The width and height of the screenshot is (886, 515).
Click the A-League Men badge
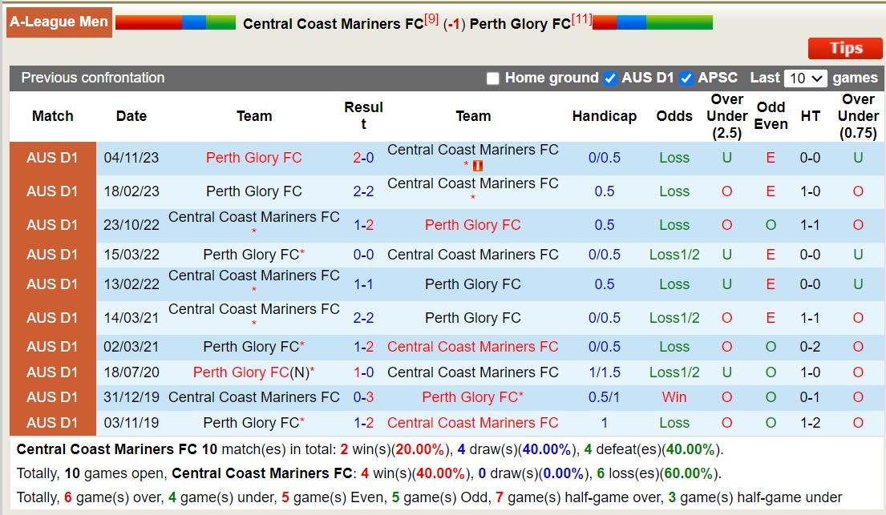point(59,22)
